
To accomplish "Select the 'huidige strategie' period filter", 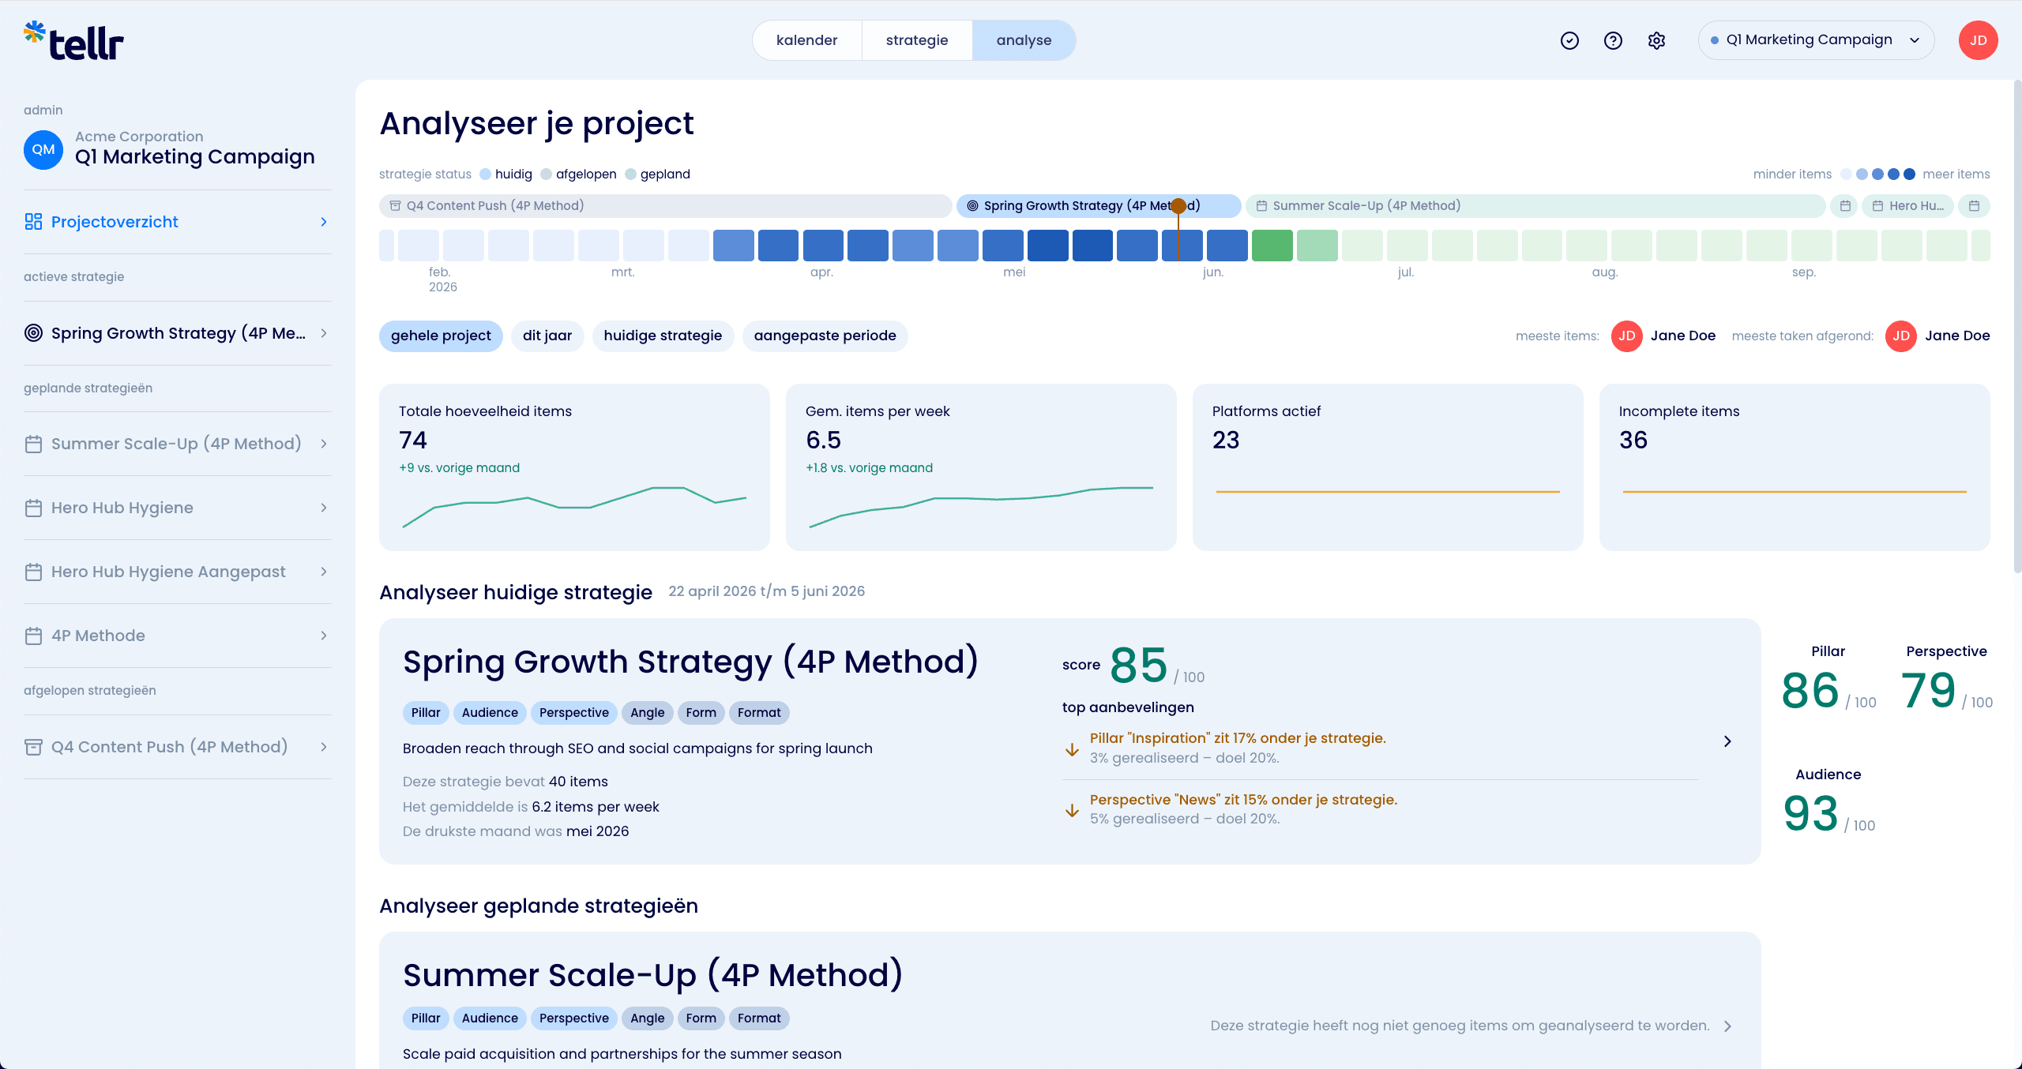I will tap(663, 336).
